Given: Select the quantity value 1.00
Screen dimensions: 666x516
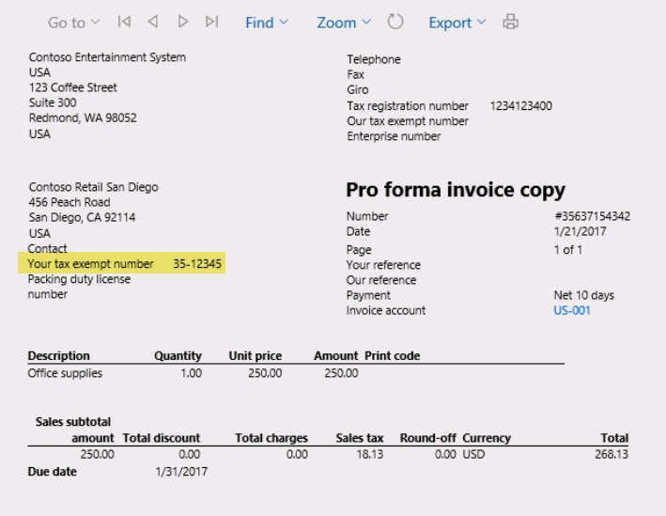Looking at the screenshot, I should (x=191, y=373).
